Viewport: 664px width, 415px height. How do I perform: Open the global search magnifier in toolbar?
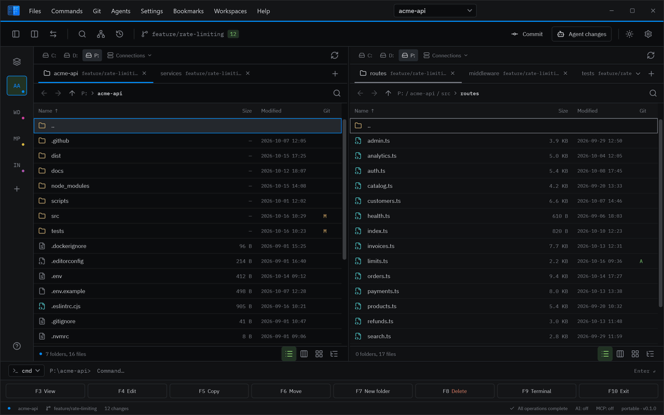coord(82,34)
